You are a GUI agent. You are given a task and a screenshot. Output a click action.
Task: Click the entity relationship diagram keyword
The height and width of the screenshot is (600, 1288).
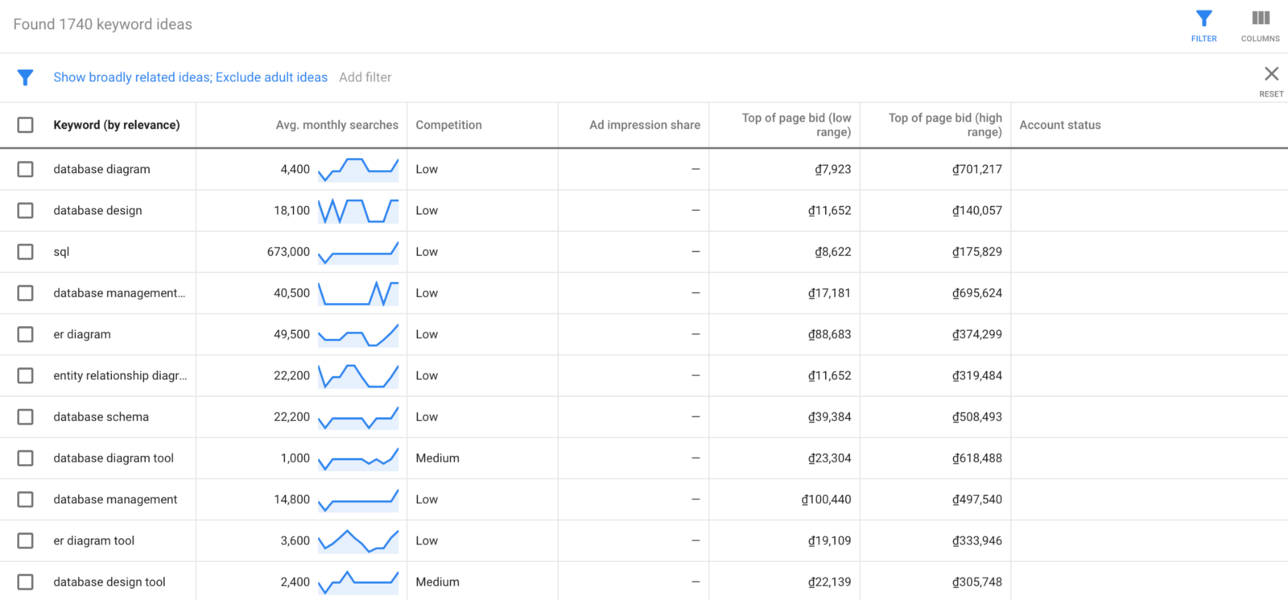coord(120,375)
